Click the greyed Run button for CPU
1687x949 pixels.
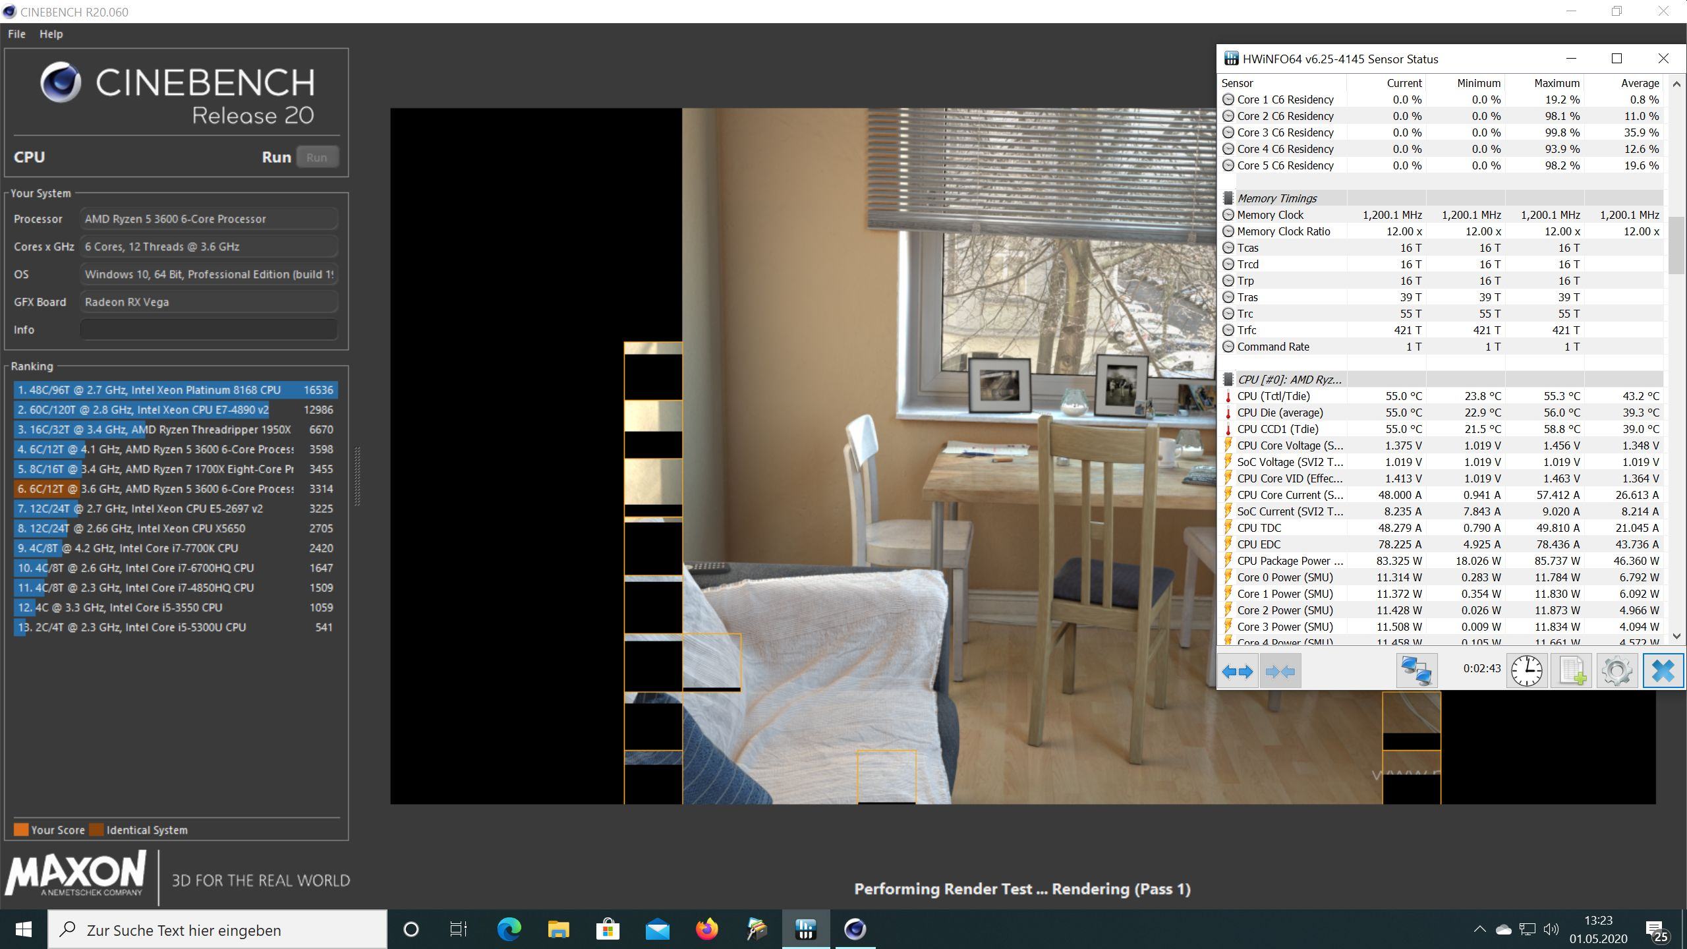click(317, 158)
